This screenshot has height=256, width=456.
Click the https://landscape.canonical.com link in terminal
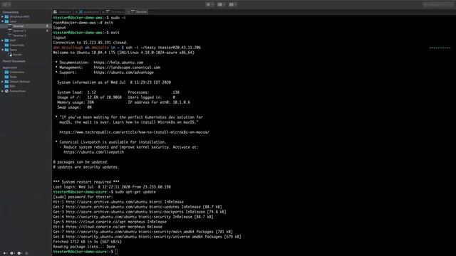point(127,68)
